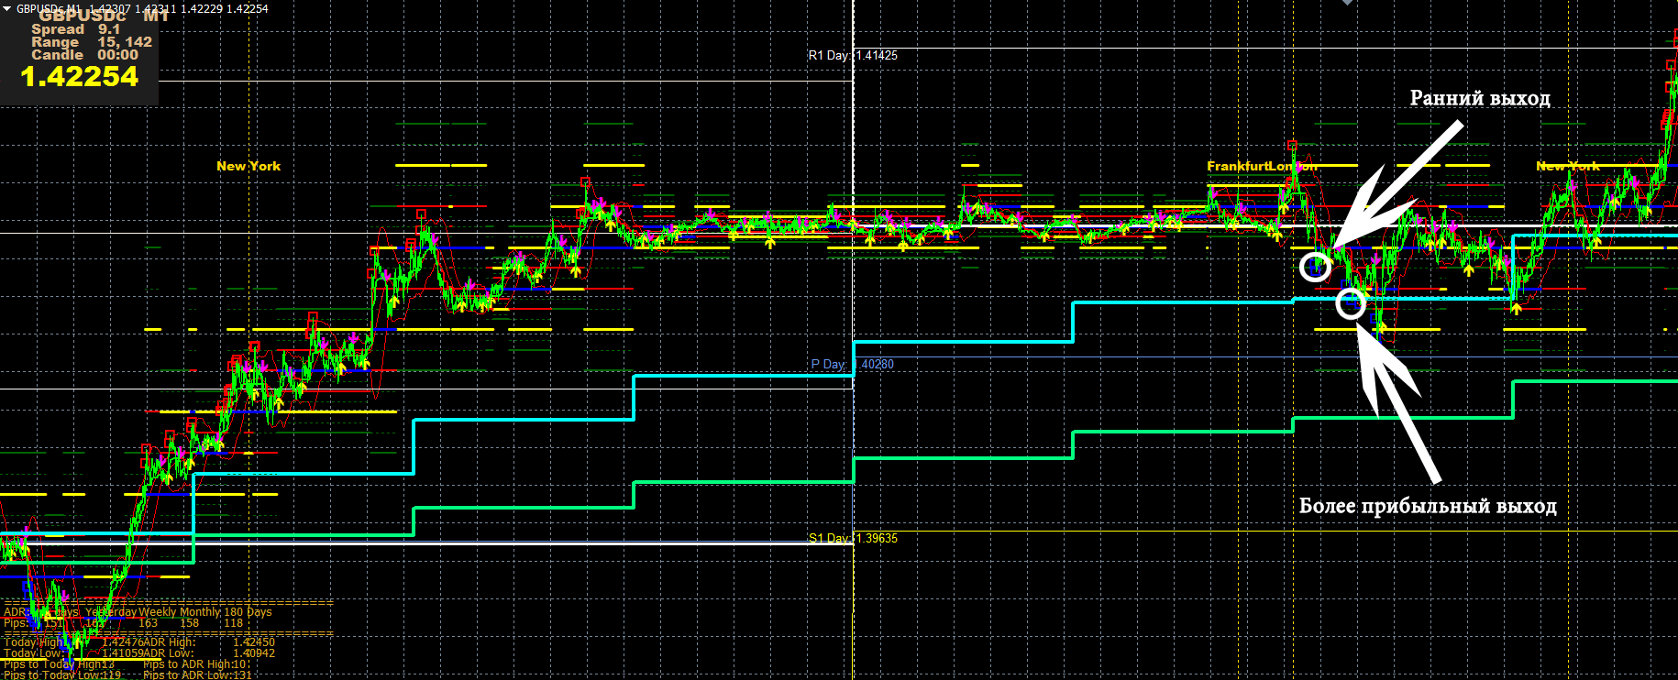1678x680 pixels.
Task: Click the Spread 9.1 readout
Action: (76, 29)
